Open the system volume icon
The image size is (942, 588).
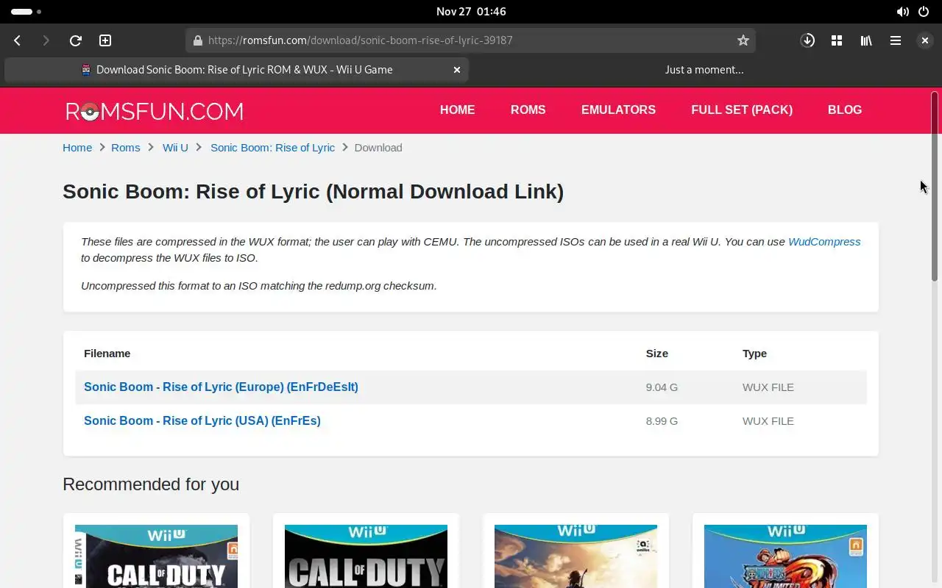pos(902,12)
